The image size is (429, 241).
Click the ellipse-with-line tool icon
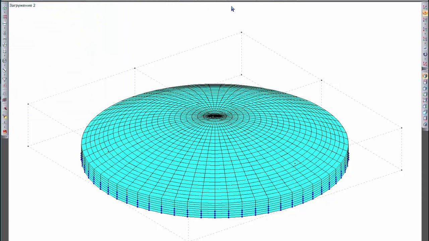click(5, 24)
